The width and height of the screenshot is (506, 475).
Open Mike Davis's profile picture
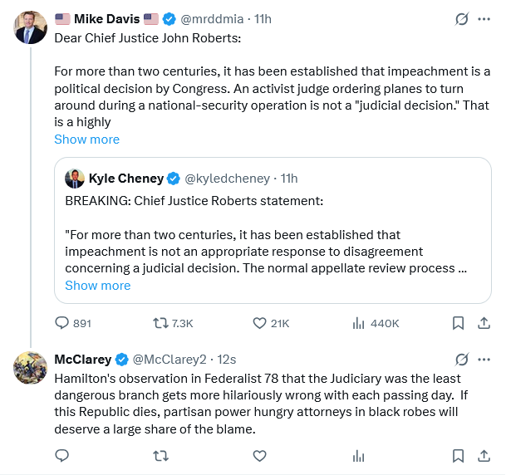(x=31, y=27)
